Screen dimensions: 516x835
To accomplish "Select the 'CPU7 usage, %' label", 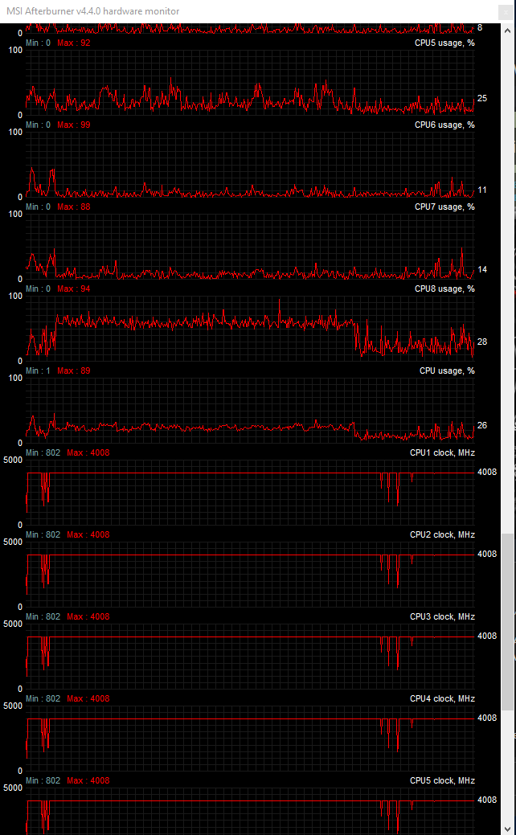I will click(x=444, y=207).
